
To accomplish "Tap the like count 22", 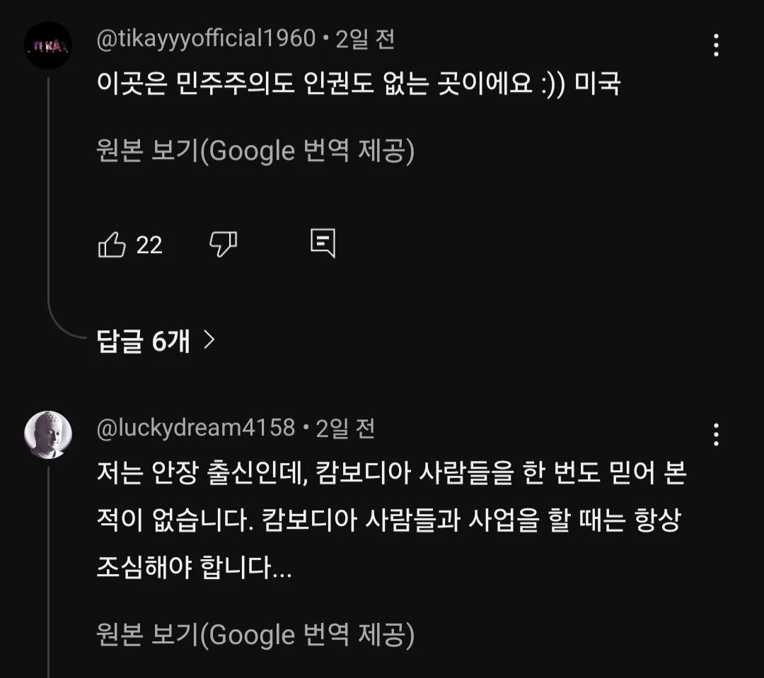I will click(x=149, y=245).
